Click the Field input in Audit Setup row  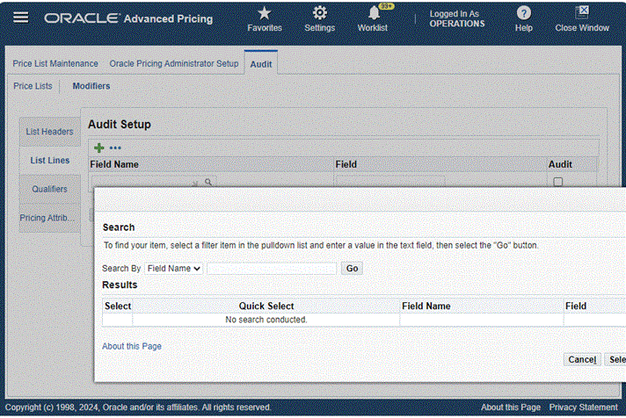390,182
